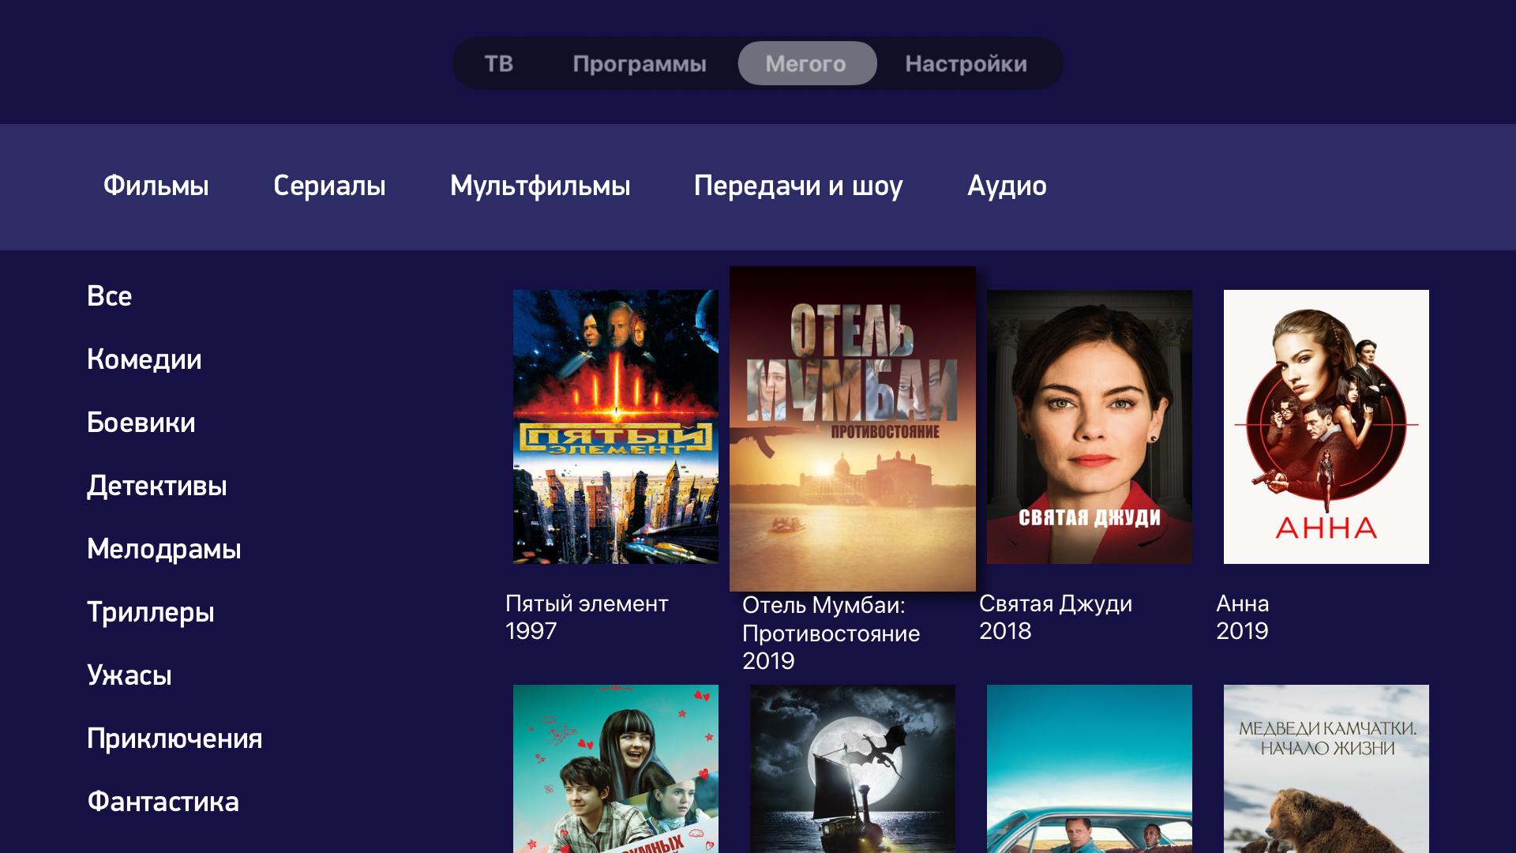Open the Отель Мумбаи poster
The height and width of the screenshot is (853, 1516).
[x=853, y=429]
